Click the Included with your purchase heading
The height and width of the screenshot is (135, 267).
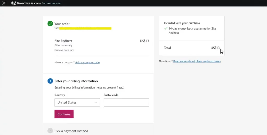click(x=182, y=23)
